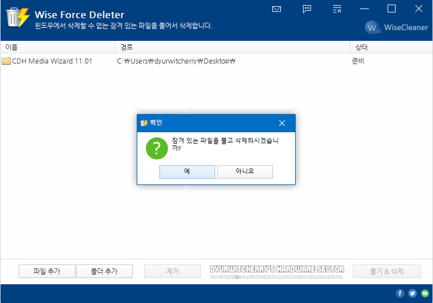Image resolution: width=433 pixels, height=303 pixels.
Task: Click the 파일 추가 button
Action: [47, 271]
